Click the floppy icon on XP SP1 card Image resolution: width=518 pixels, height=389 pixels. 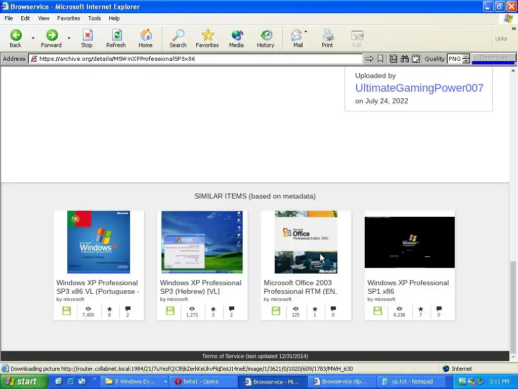[x=377, y=311]
